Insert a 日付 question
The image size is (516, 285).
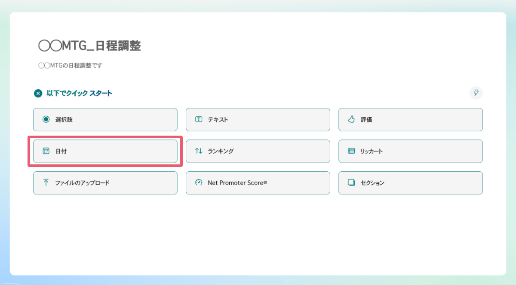coord(105,151)
